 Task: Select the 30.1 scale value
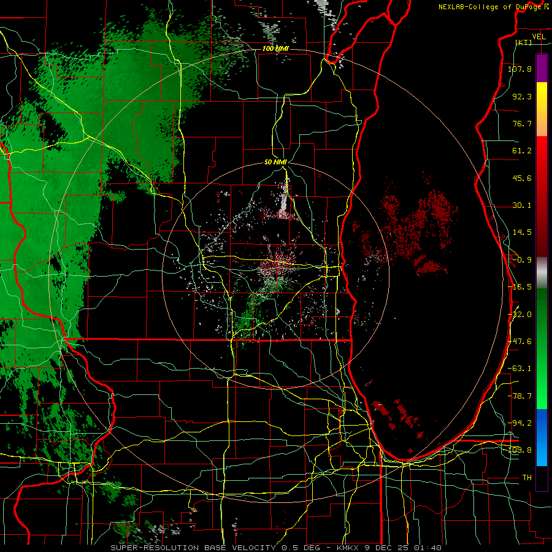point(522,205)
